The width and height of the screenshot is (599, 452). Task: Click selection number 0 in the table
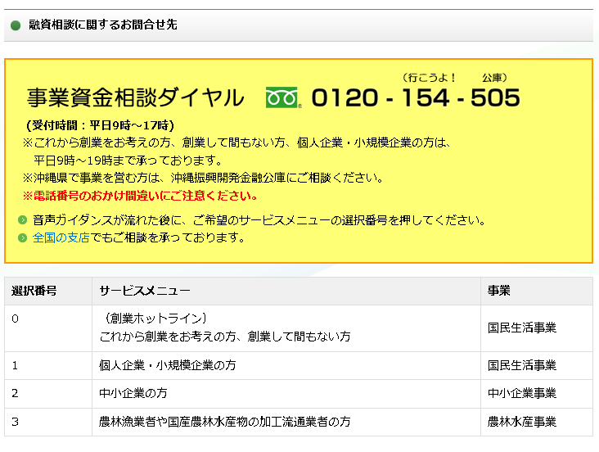pos(16,319)
